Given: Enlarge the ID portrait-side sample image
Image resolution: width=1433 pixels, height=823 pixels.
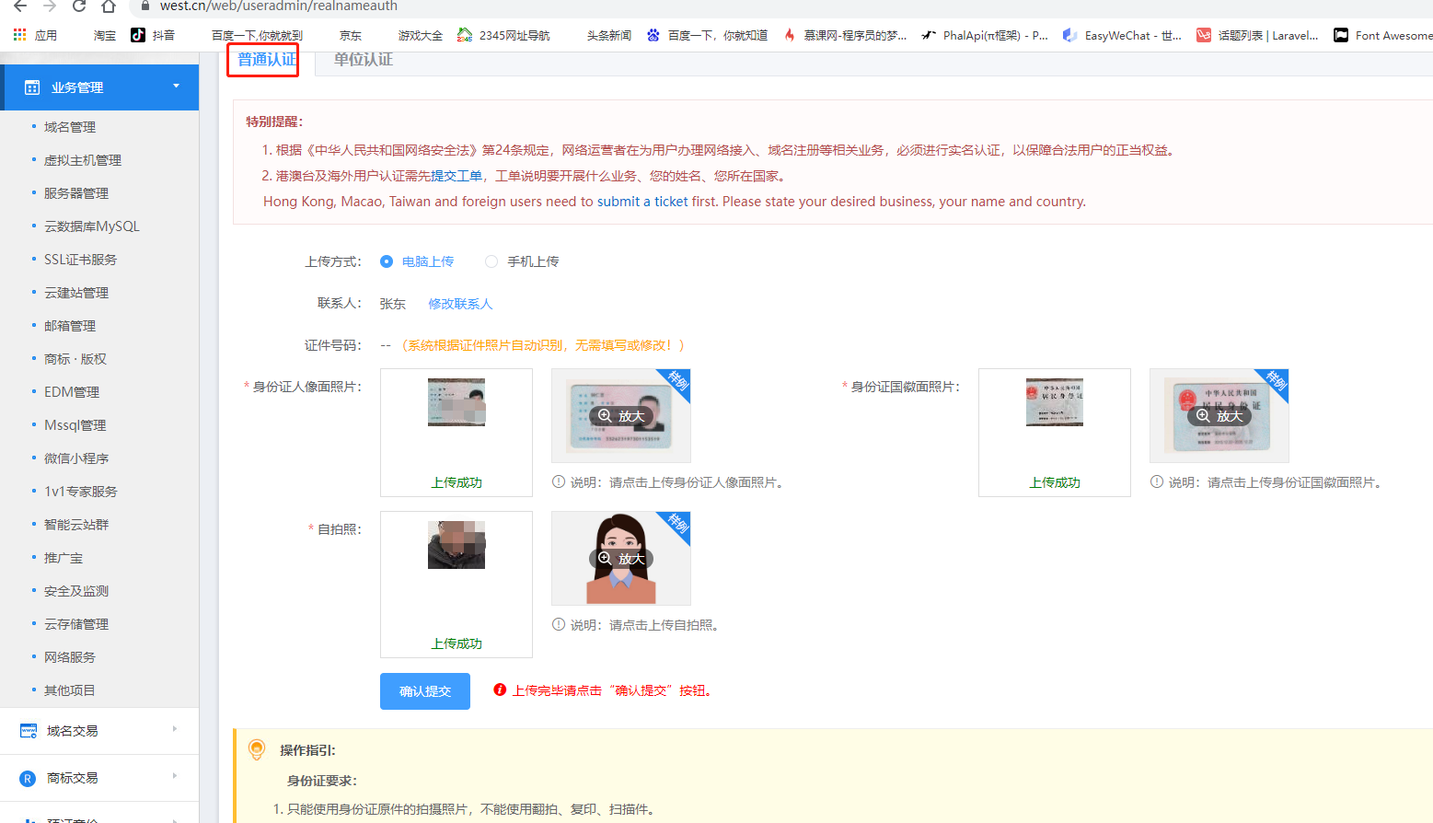Looking at the screenshot, I should pos(621,416).
